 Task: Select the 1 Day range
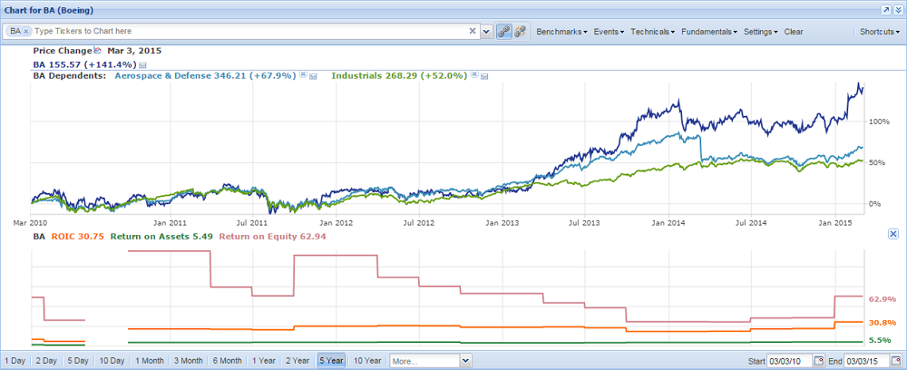(x=15, y=361)
